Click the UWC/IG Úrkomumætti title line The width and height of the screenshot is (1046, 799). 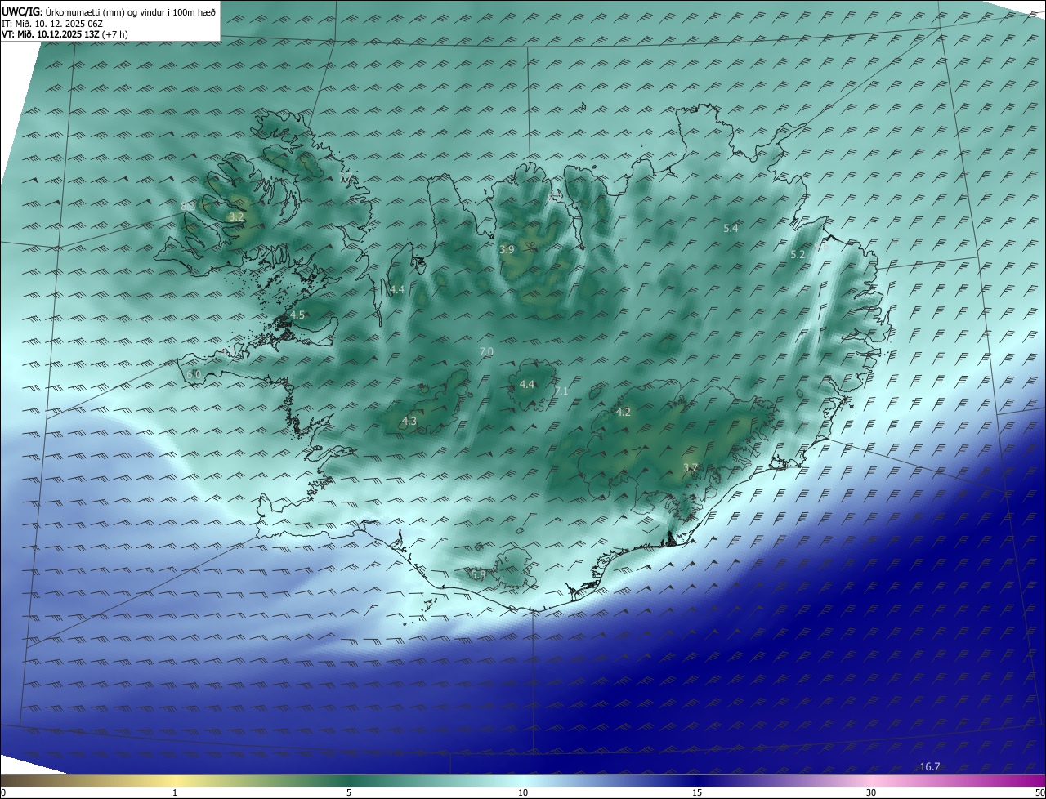109,11
